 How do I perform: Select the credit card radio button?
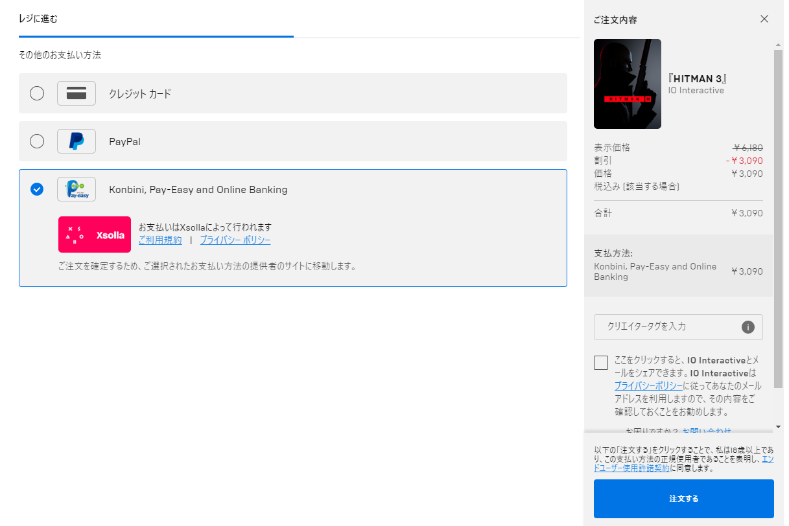coord(37,93)
